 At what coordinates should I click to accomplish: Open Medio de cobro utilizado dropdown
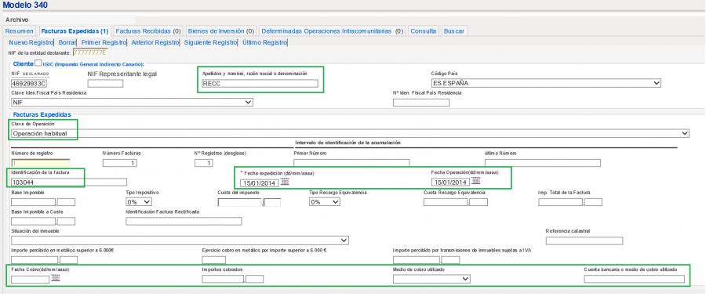[431, 280]
